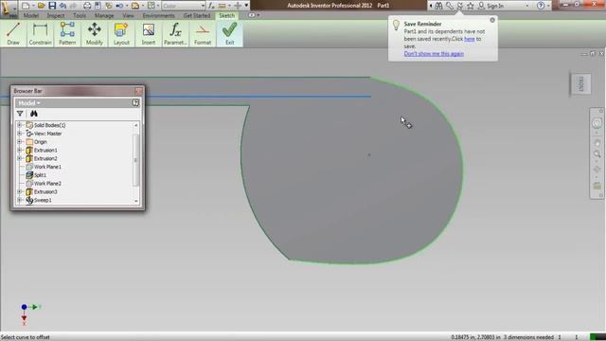
Task: Select the Zoom magnifier in navigation bar
Action: 597,154
